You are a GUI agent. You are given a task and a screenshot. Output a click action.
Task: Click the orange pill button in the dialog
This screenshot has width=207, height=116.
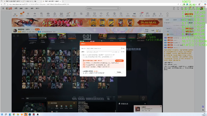click(119, 61)
